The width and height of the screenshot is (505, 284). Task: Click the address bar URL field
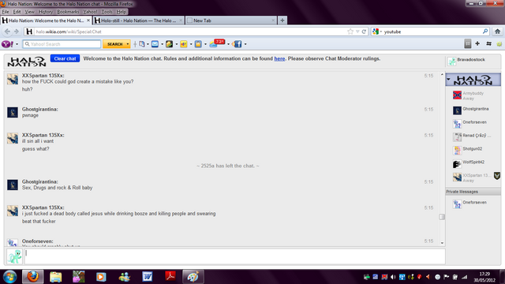pos(190,32)
